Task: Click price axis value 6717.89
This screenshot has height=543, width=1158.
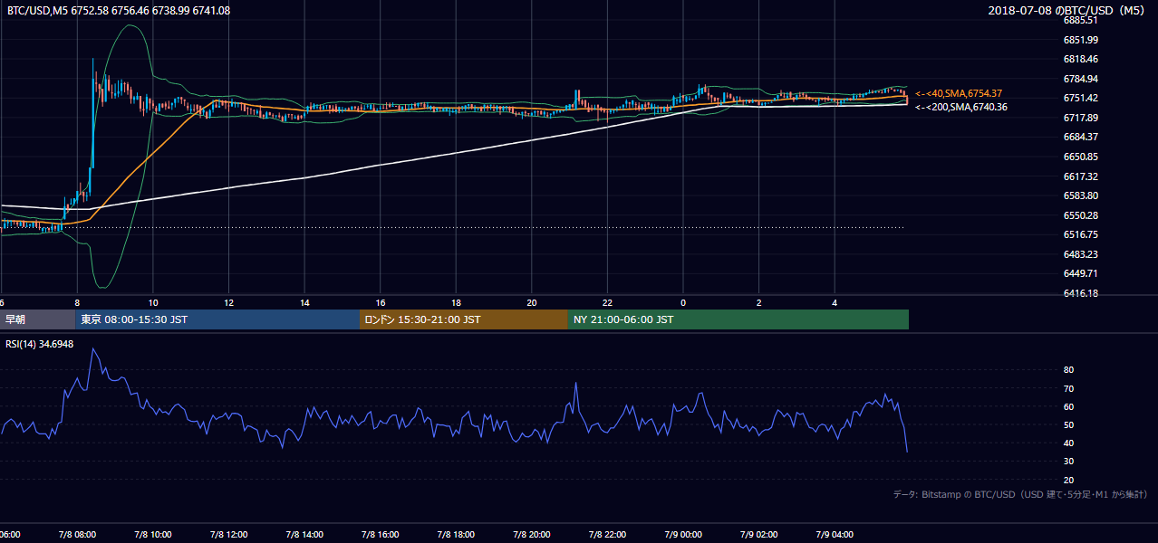Action: [x=1081, y=118]
